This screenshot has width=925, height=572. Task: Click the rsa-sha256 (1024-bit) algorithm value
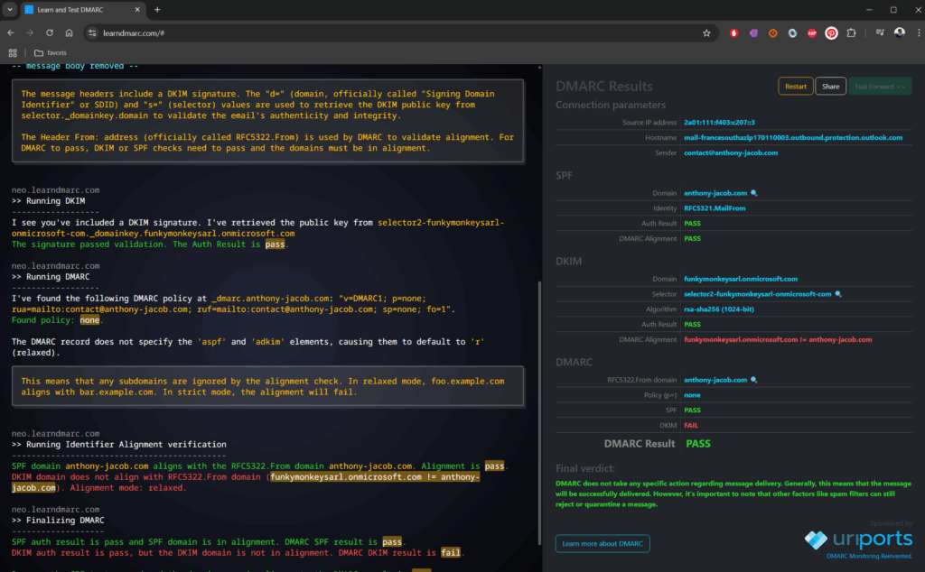click(x=718, y=309)
